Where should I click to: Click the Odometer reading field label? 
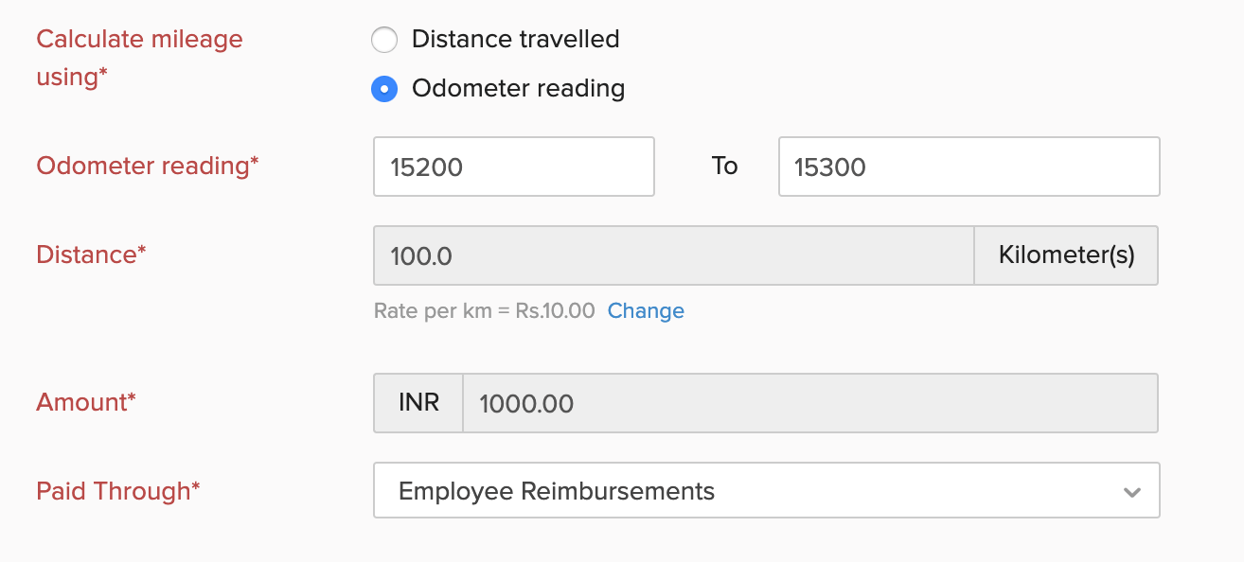tap(147, 167)
